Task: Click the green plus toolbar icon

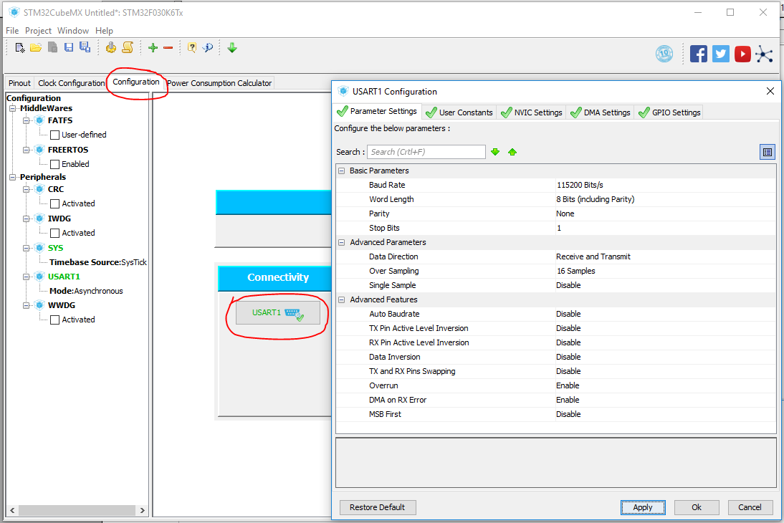Action: coord(153,47)
